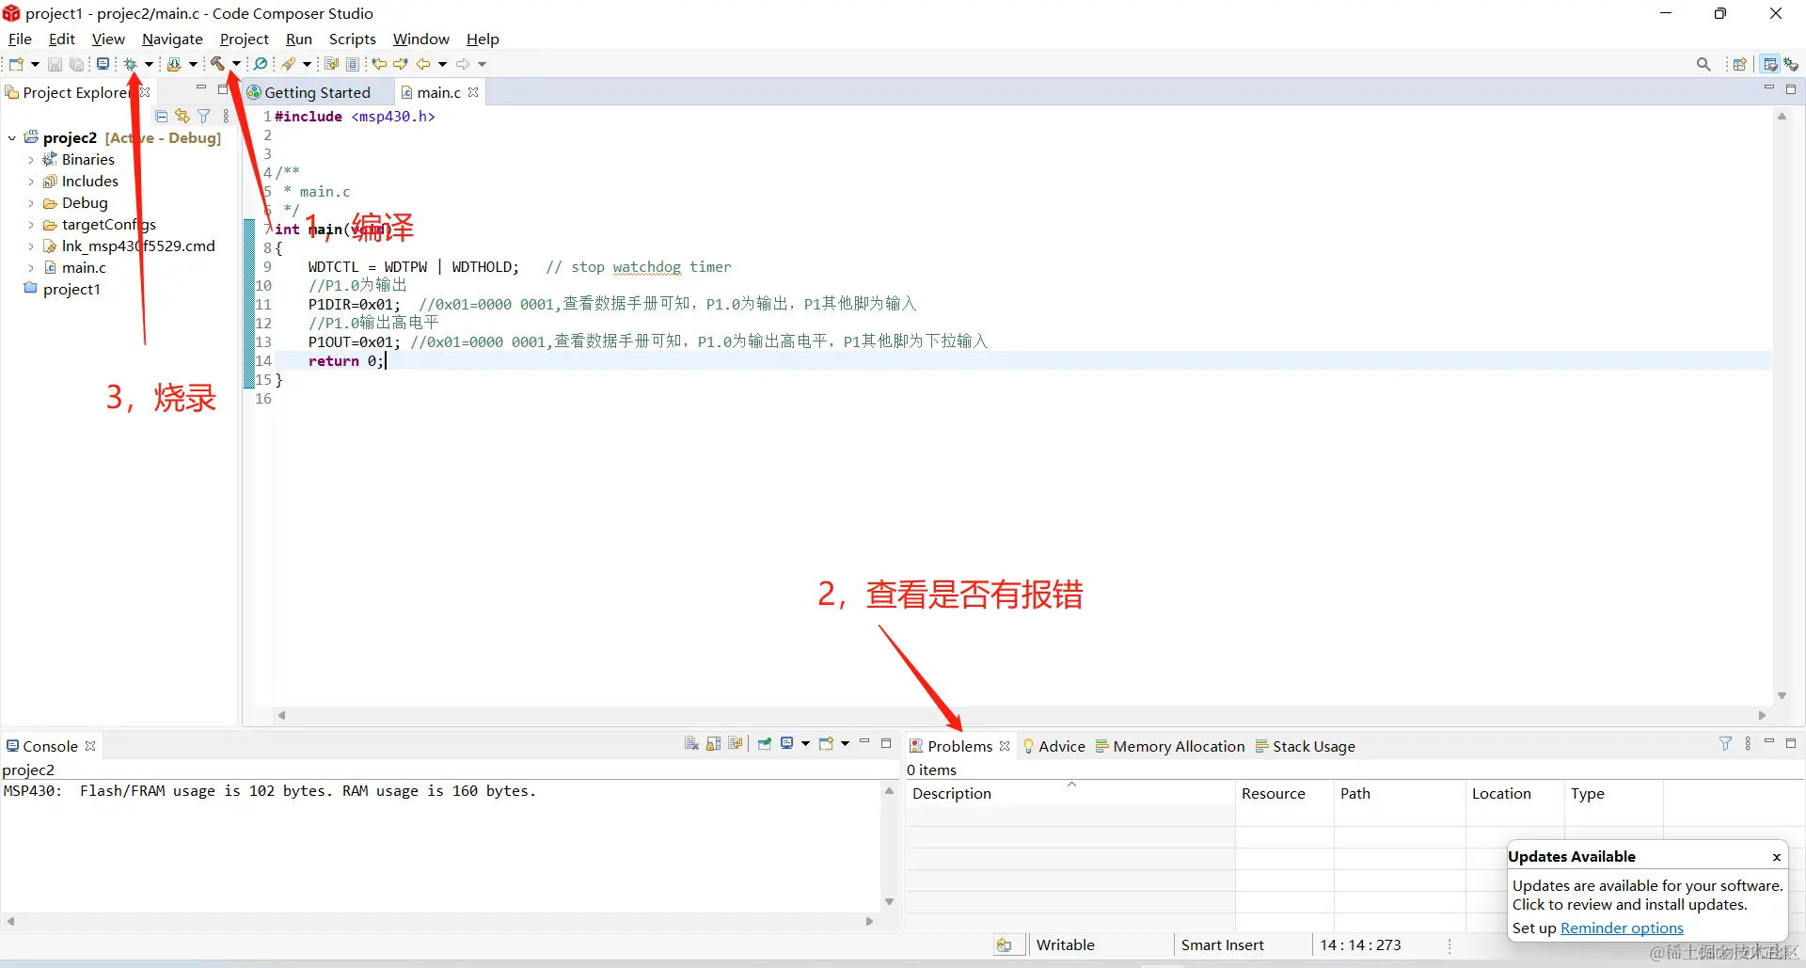Open Back history dropdown arrow
This screenshot has width=1806, height=968.
[x=442, y=64]
